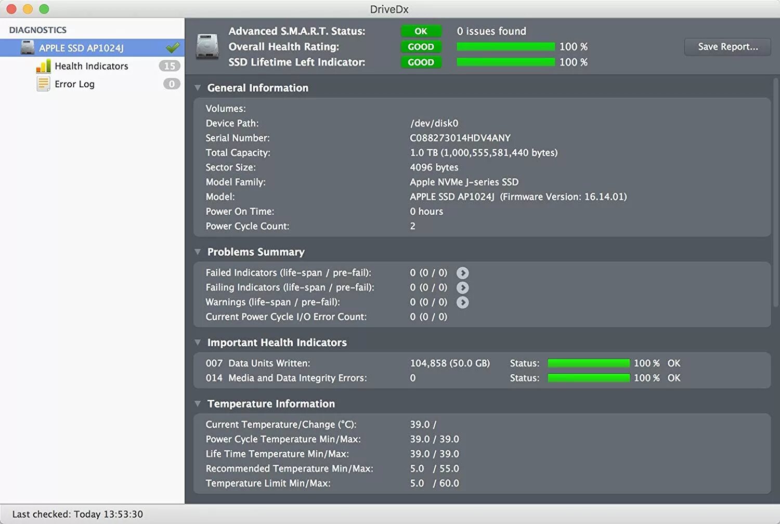Screen dimensions: 780x524
Task: Click the 0 badge on Error Log
Action: tap(172, 84)
